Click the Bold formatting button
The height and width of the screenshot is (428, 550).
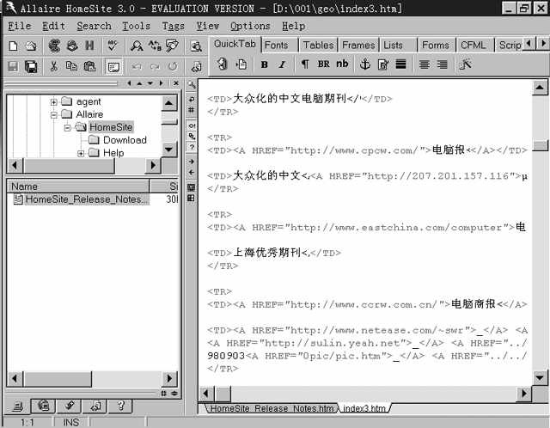coord(264,64)
